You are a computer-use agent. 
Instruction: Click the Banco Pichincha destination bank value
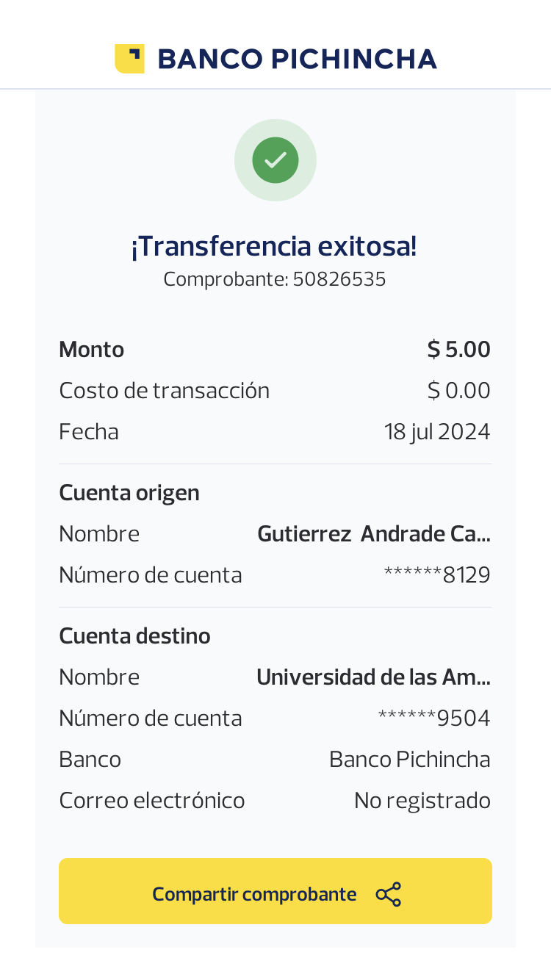409,759
